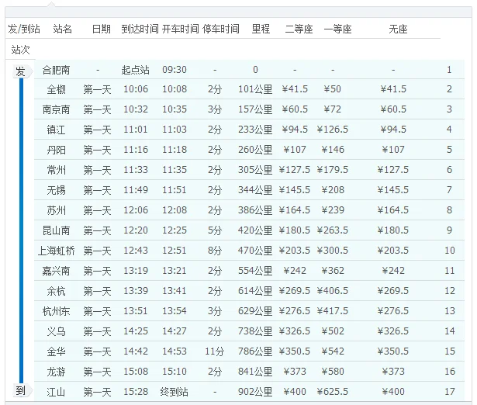The image size is (477, 405).
Task: Click the 5分 stop duration at 昆山南
Action: (x=215, y=230)
